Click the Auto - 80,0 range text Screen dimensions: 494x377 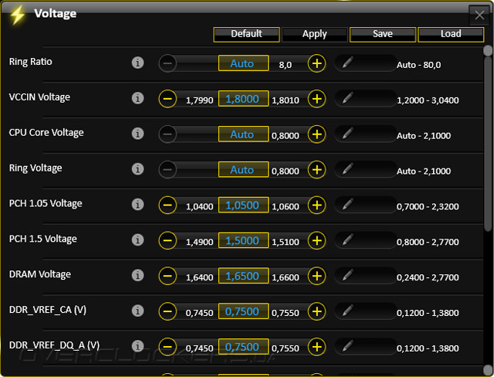(418, 65)
